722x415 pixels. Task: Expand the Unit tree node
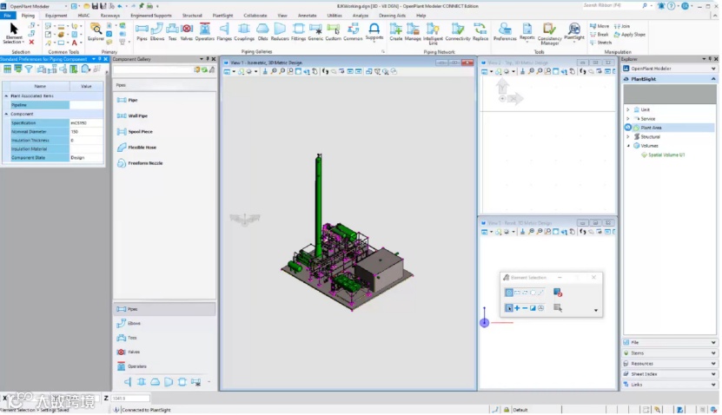pos(627,110)
